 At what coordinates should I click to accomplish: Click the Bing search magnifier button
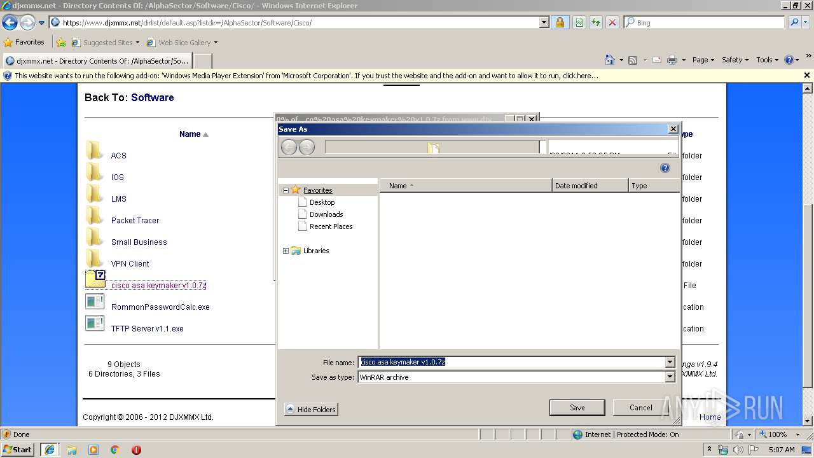click(794, 22)
